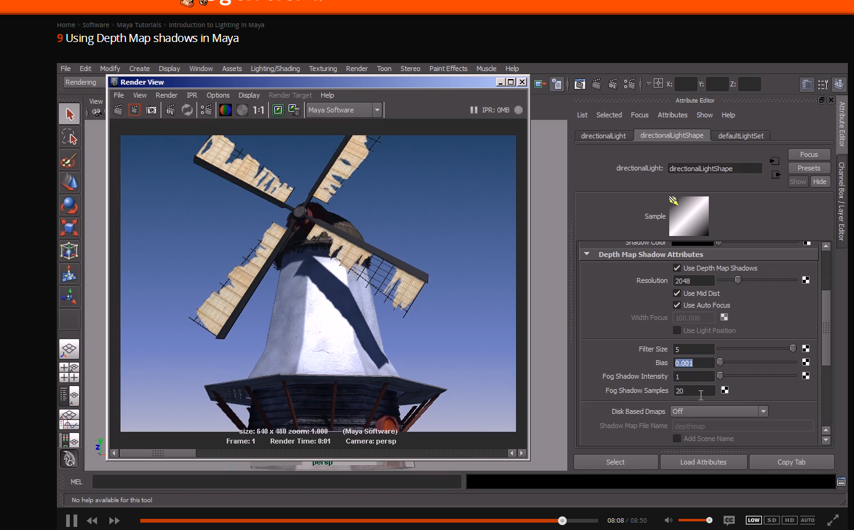
Task: Remove image with trash icon in Render View
Action: (x=294, y=110)
